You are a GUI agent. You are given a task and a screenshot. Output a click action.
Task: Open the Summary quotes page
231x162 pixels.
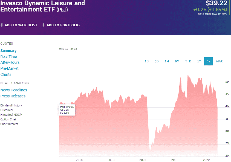(8, 51)
